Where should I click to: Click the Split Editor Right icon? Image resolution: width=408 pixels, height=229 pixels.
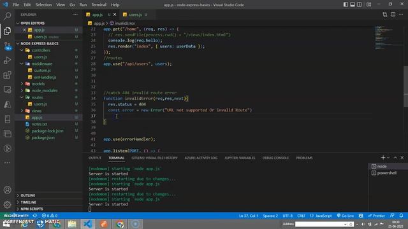[x=393, y=15]
